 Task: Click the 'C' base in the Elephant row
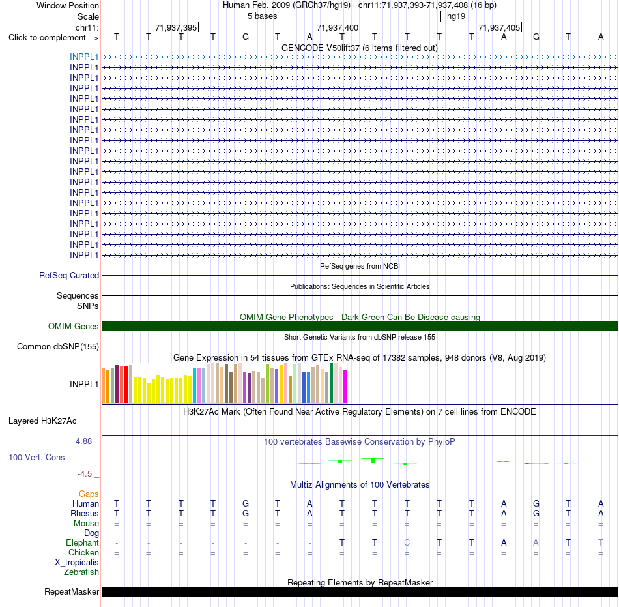tap(407, 542)
